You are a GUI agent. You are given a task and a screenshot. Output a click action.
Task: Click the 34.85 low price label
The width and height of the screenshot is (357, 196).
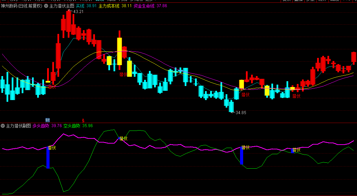click(x=241, y=112)
